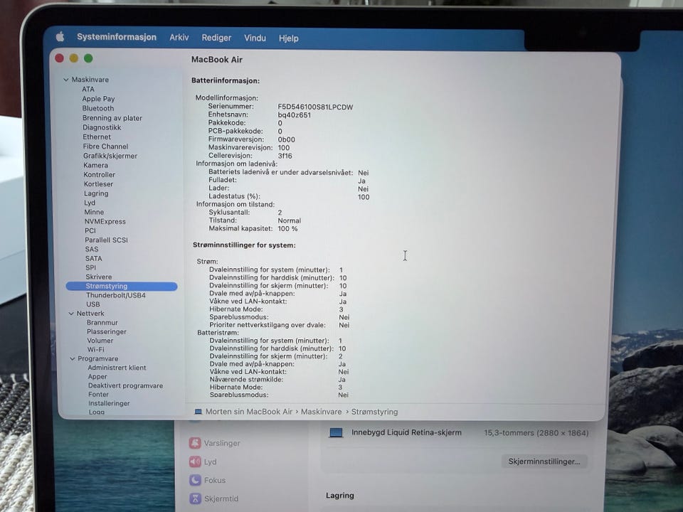The image size is (683, 512).
Task: Select SAS in the sidebar
Action: coord(92,249)
